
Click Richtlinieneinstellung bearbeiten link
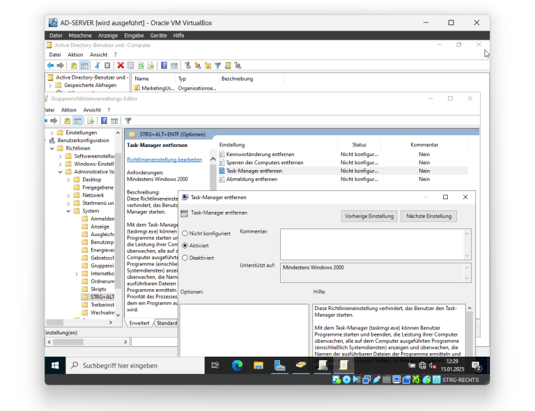click(x=164, y=160)
